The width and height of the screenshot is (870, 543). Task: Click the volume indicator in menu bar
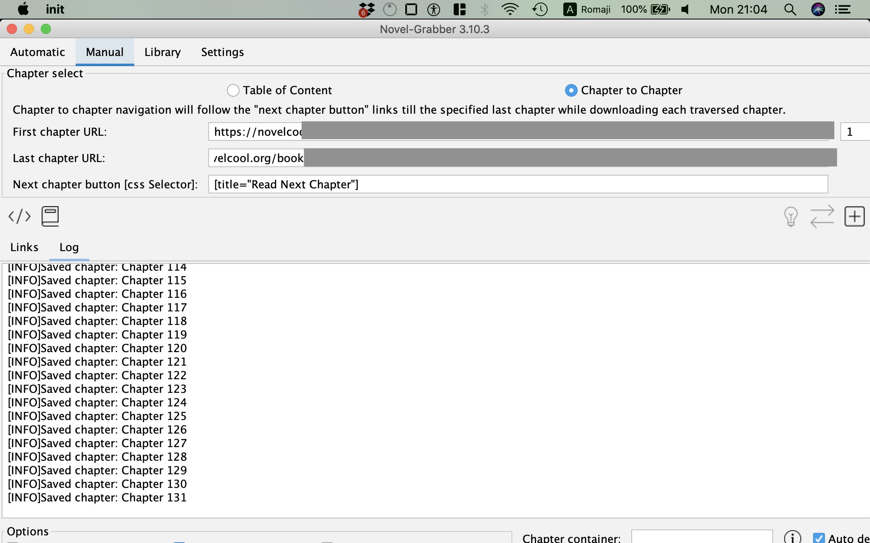pyautogui.click(x=685, y=9)
